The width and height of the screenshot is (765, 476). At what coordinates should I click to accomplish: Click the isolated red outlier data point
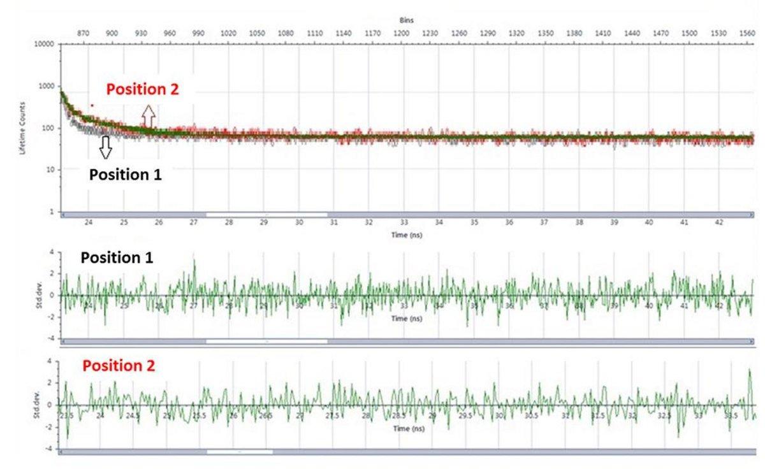point(92,105)
